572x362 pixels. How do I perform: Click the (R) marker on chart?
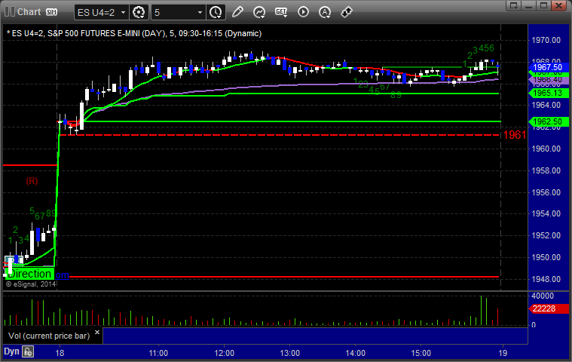click(32, 181)
